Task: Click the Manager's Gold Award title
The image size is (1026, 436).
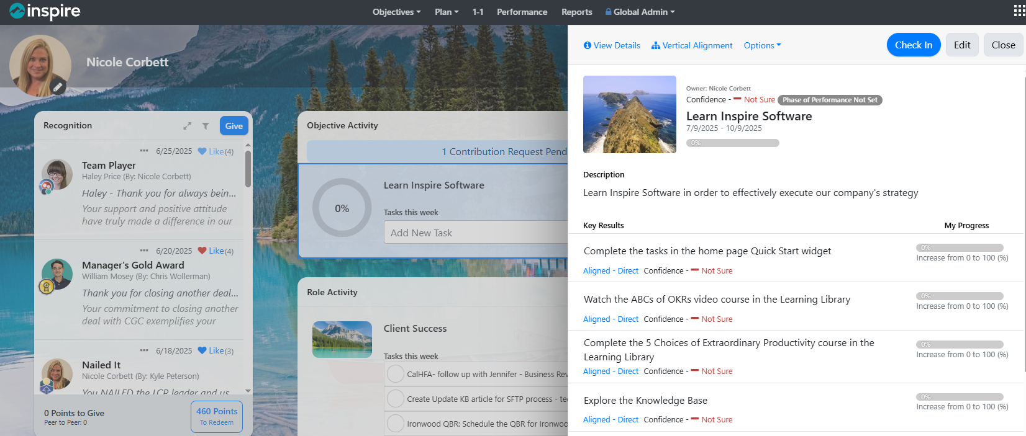Action: (x=133, y=265)
